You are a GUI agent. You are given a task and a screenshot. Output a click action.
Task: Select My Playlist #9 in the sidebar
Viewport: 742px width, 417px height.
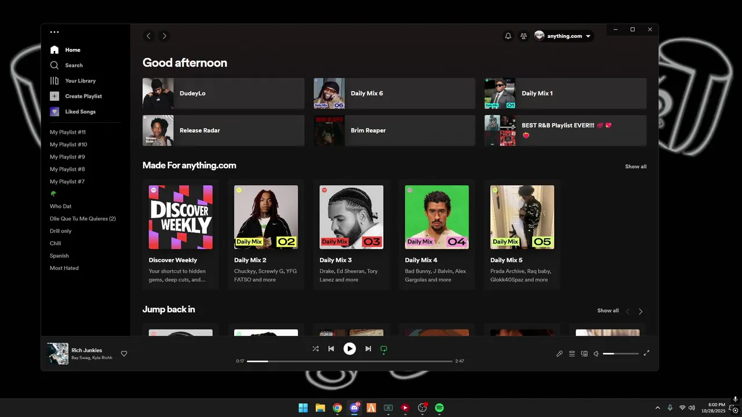pyautogui.click(x=67, y=157)
